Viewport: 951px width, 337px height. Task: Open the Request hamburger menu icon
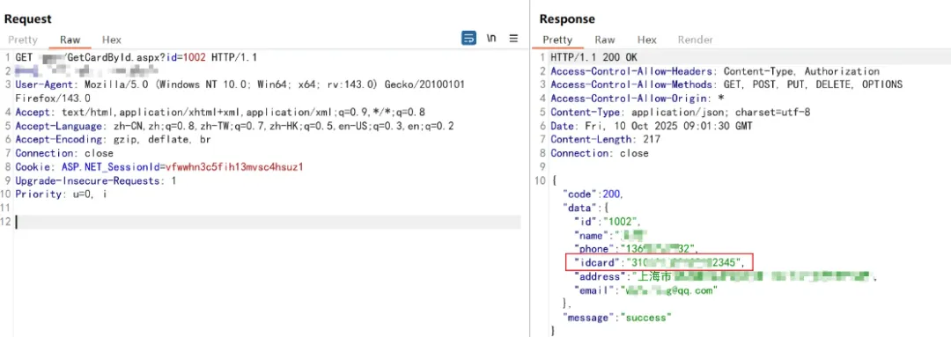pos(513,38)
